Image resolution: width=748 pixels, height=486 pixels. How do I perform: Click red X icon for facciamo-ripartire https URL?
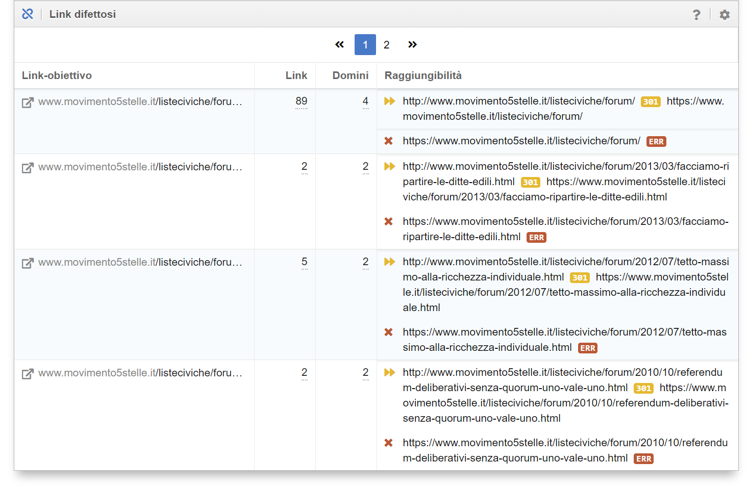pos(388,221)
